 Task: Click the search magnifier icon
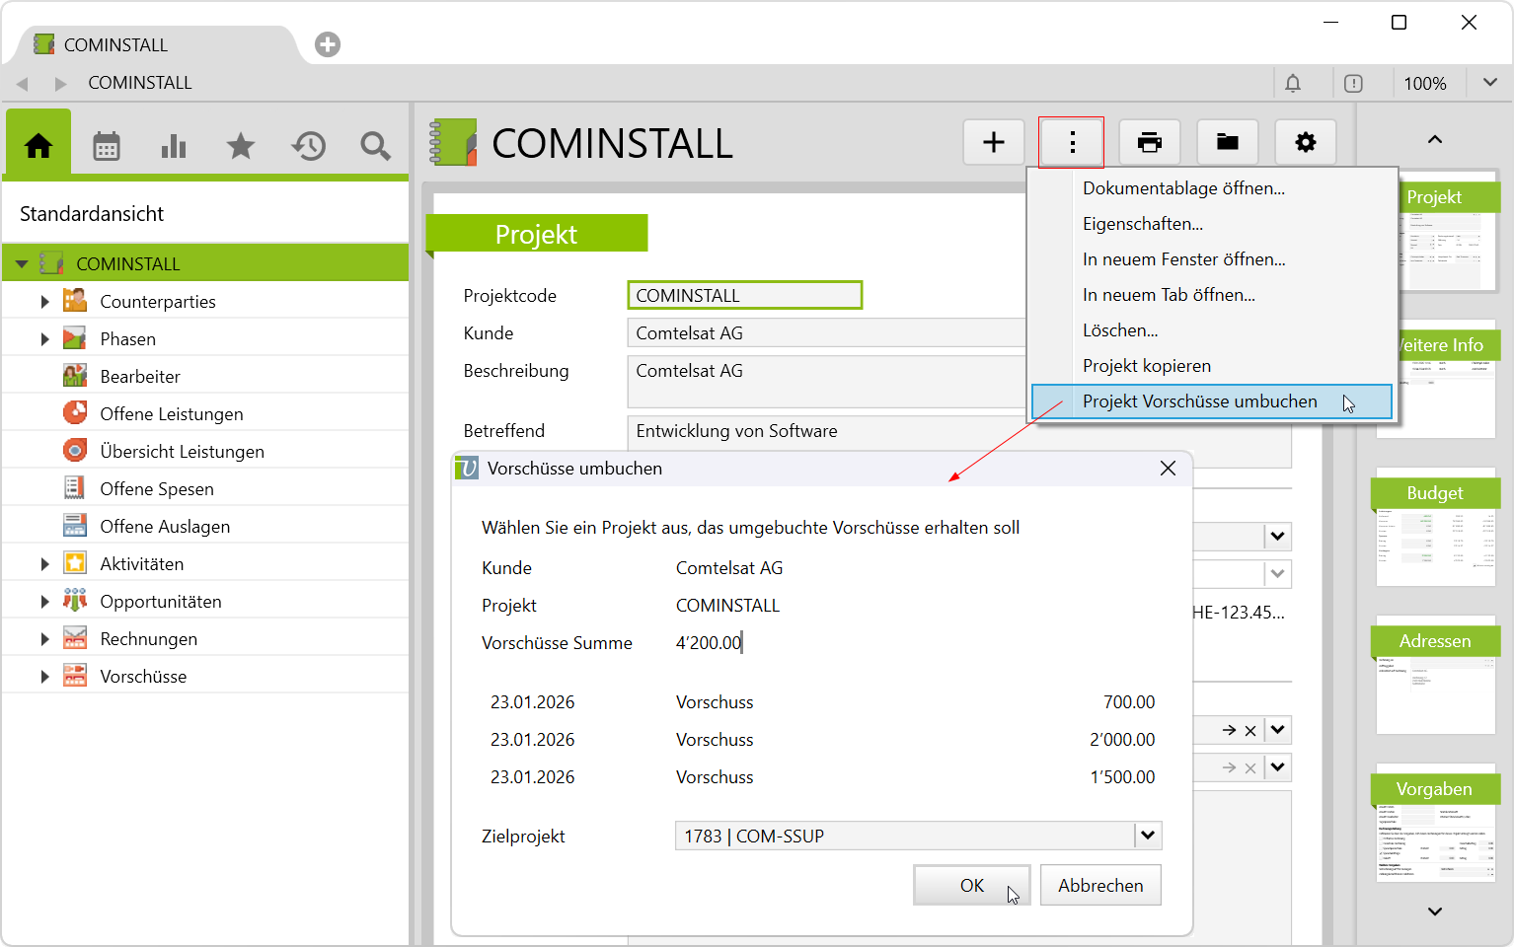(x=375, y=147)
